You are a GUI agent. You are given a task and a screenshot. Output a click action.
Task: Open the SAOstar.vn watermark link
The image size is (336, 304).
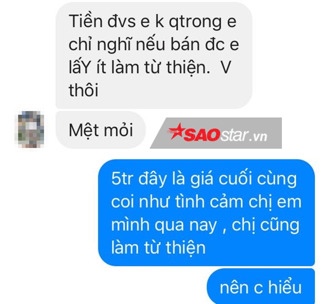[216, 133]
